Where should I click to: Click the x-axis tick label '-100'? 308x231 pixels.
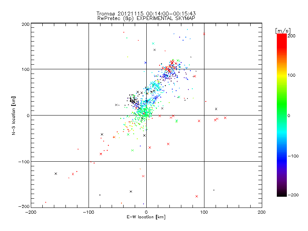coord(89,212)
